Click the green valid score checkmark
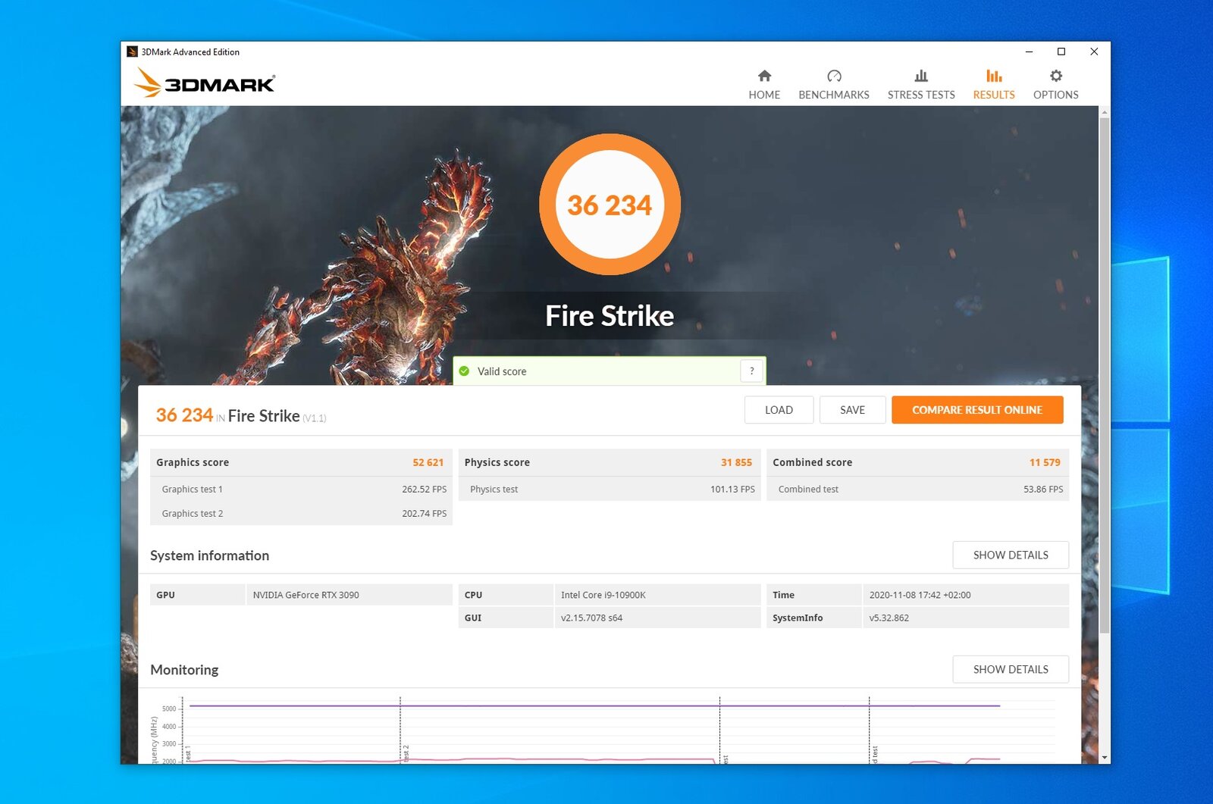The image size is (1213, 804). click(x=464, y=371)
